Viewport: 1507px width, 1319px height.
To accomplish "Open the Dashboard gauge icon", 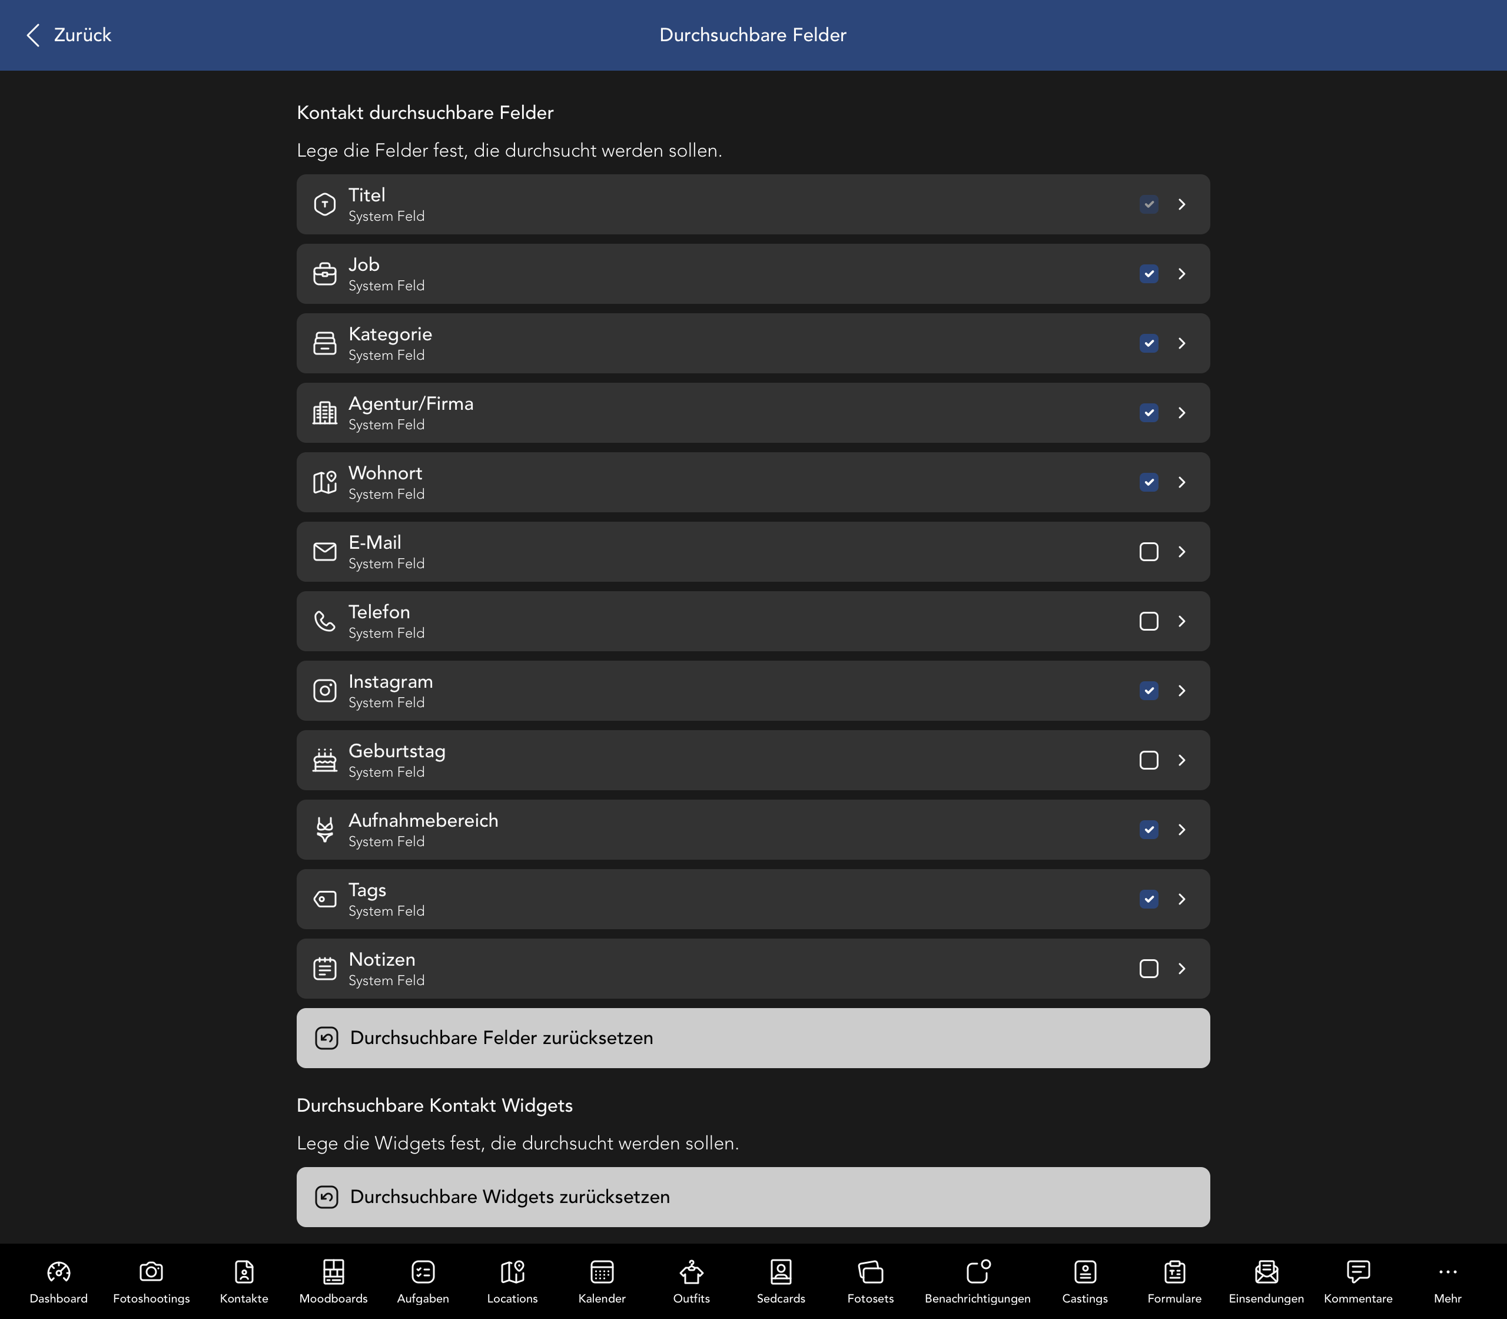I will click(59, 1272).
